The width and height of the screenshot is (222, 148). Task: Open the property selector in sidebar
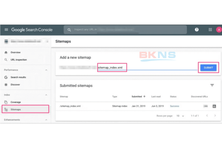[x=26, y=41]
